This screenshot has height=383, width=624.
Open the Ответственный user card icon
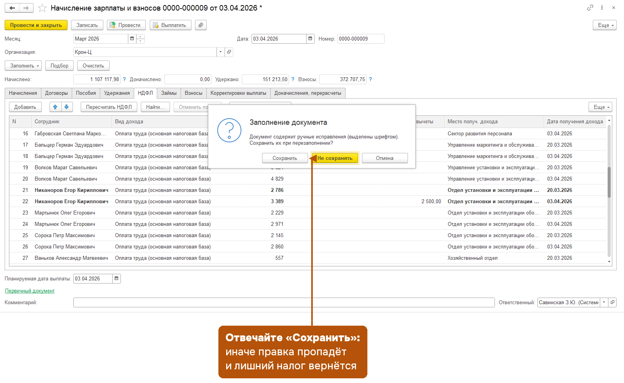click(612, 302)
